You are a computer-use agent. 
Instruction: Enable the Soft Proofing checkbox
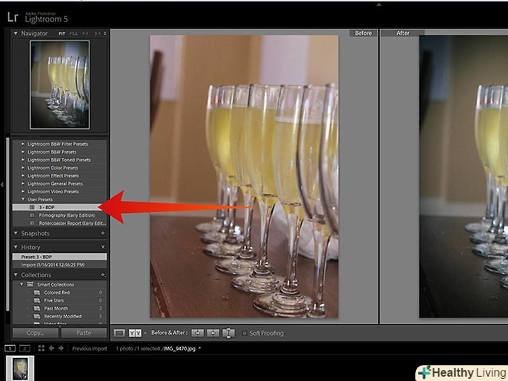[245, 334]
